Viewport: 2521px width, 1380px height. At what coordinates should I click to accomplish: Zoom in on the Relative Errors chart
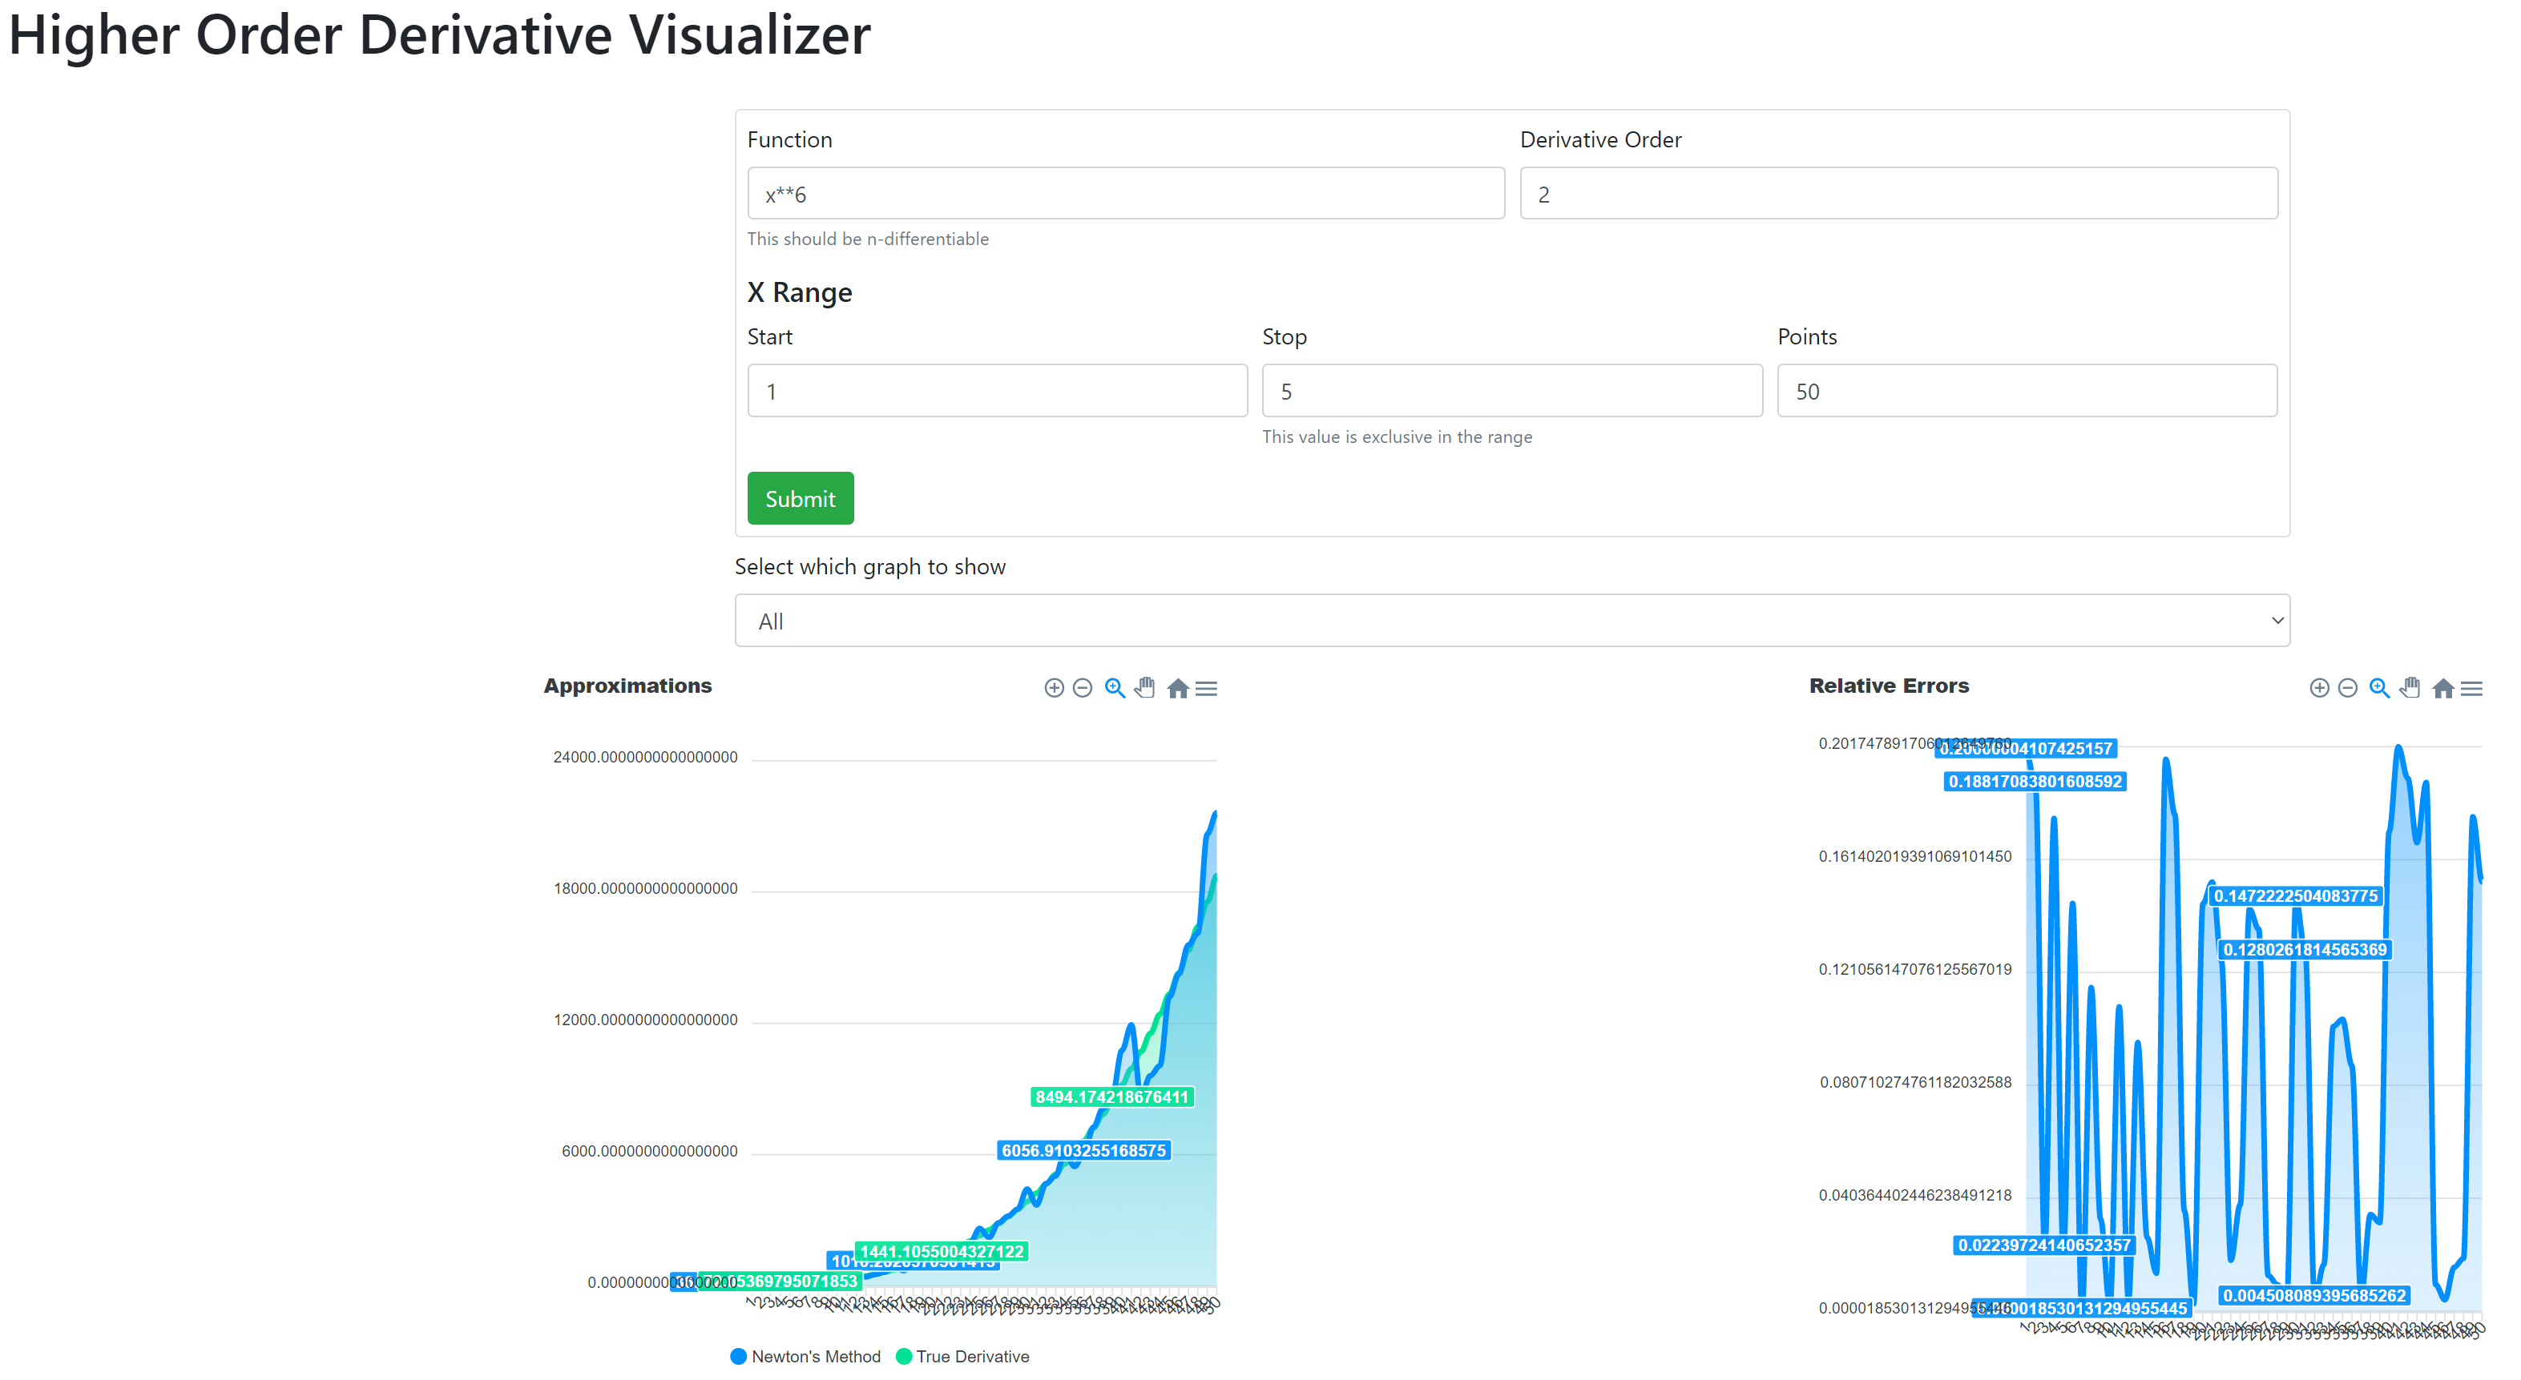(2319, 689)
